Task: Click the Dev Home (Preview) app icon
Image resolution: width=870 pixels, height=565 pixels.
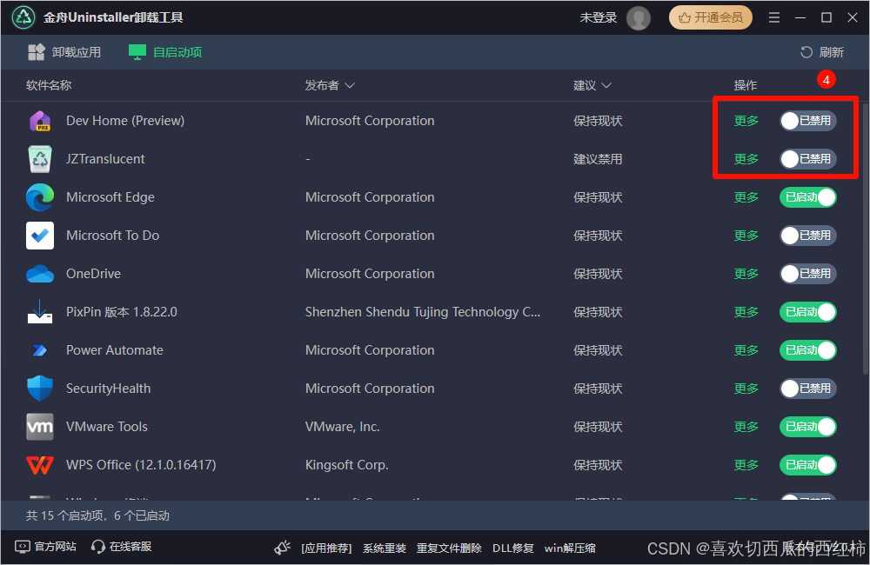Action: (x=40, y=120)
